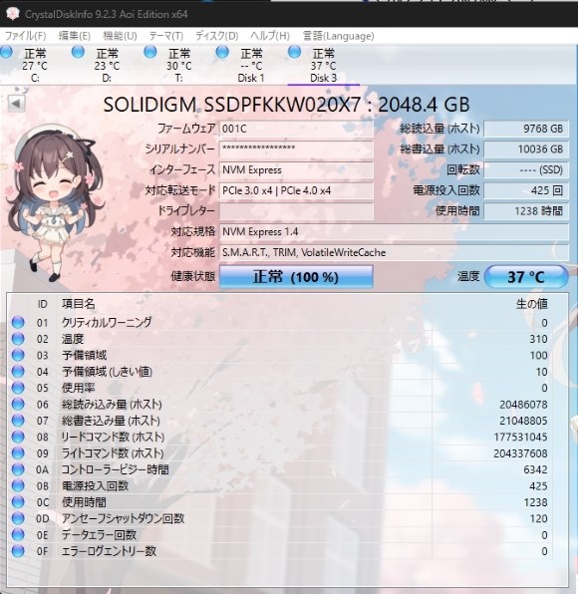Select the D: drive tab at 23 °C
Screen dimensions: 578x594
107,65
